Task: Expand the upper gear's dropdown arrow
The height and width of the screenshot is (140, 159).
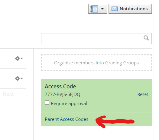Action: tap(21, 58)
